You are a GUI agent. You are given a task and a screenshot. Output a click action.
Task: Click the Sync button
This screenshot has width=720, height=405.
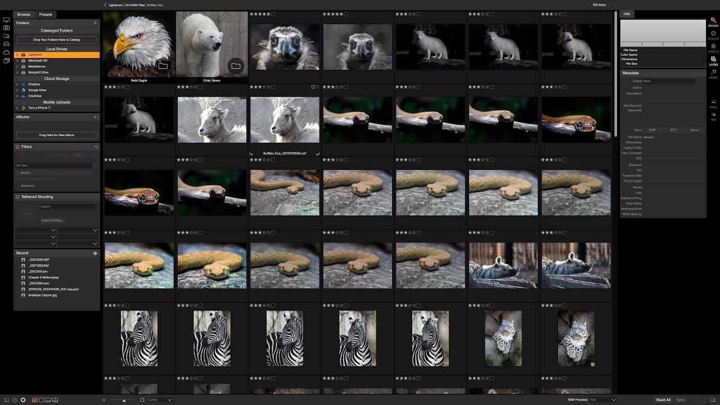(681, 399)
